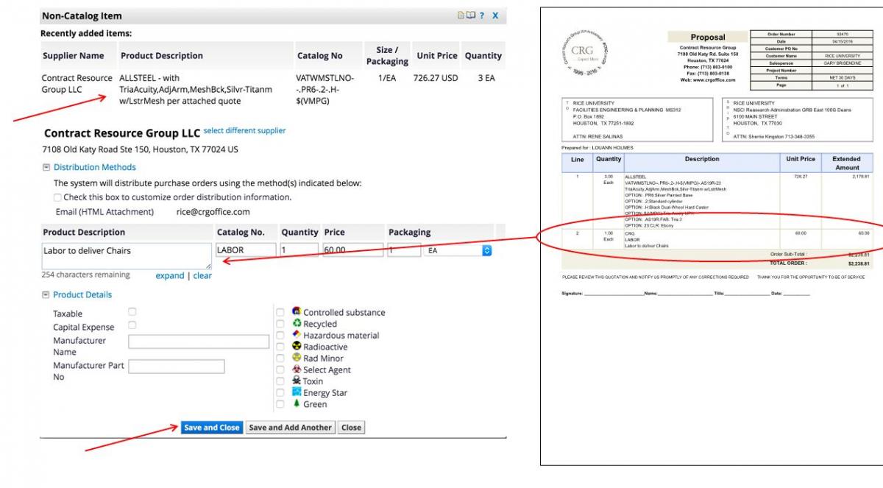883x488 pixels.
Task: Click the Select Agent biohazard icon
Action: point(297,369)
